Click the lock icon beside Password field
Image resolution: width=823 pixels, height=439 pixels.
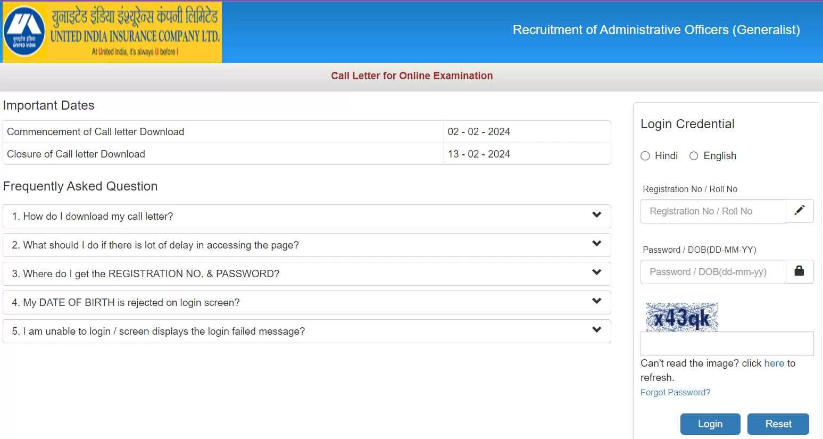pos(799,271)
